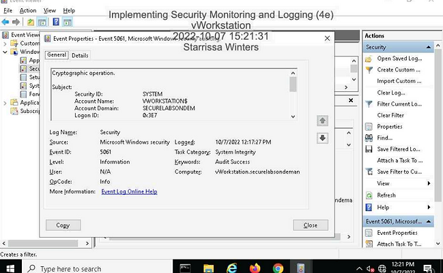Click the Back arrow toolbar icon

[x=5, y=22]
